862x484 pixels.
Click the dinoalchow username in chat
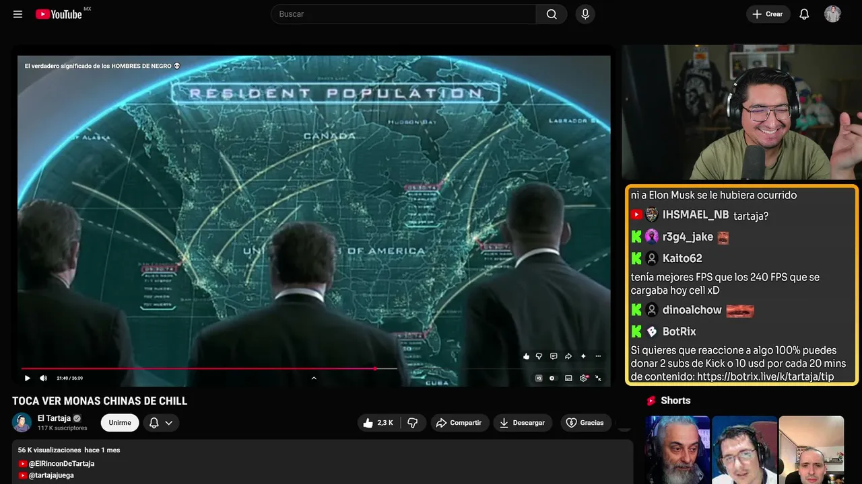692,311
